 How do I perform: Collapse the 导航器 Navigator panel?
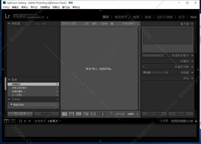pyautogui.click(x=9, y=24)
